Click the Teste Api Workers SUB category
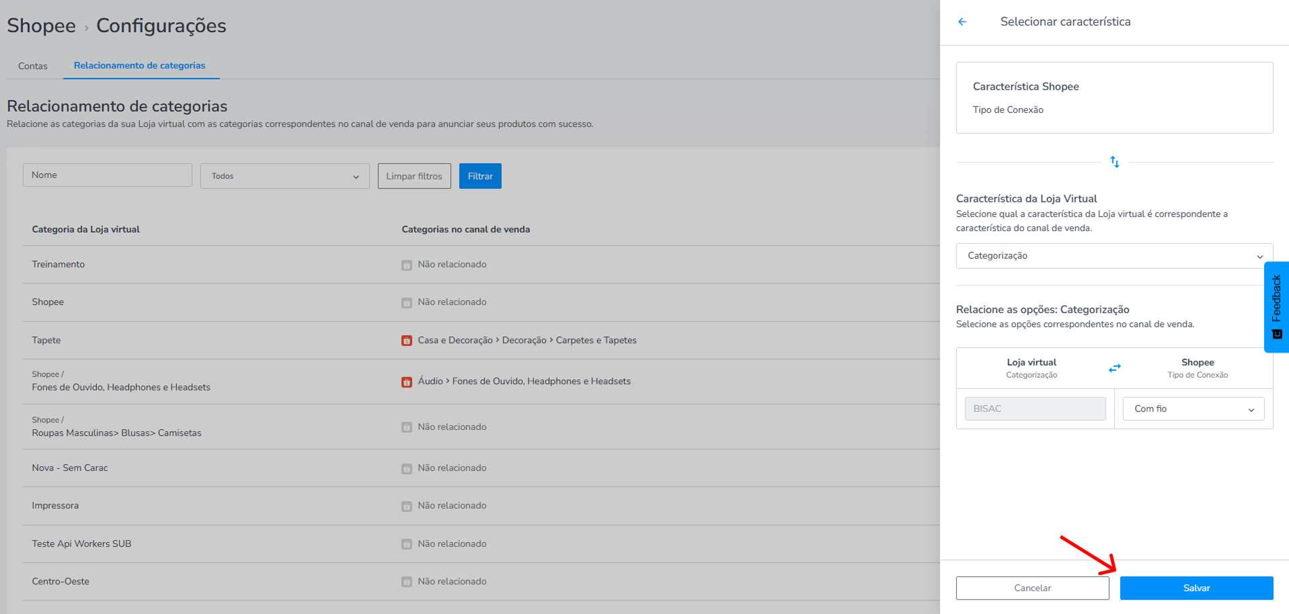Viewport: 1289px width, 614px height. pyautogui.click(x=81, y=543)
